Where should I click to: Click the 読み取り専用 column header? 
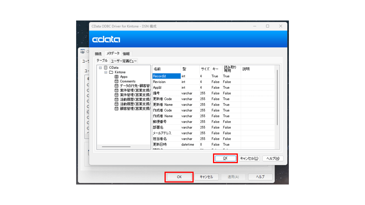232,69
